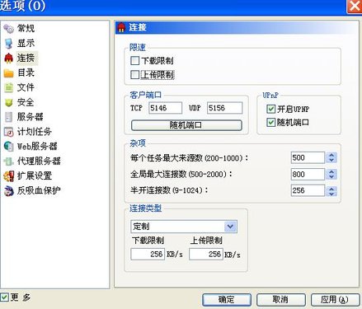Decrease 半开连接数 with down arrow
Image resolution: width=362 pixels, height=309 pixels.
331,194
